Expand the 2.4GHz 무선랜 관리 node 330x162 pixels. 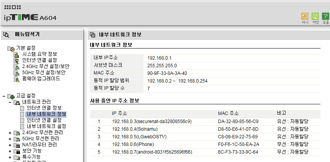tap(10, 133)
